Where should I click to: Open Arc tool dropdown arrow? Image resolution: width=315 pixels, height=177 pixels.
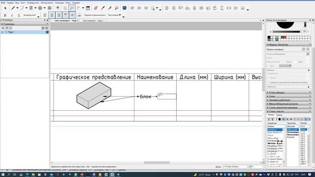(x=26, y=8)
